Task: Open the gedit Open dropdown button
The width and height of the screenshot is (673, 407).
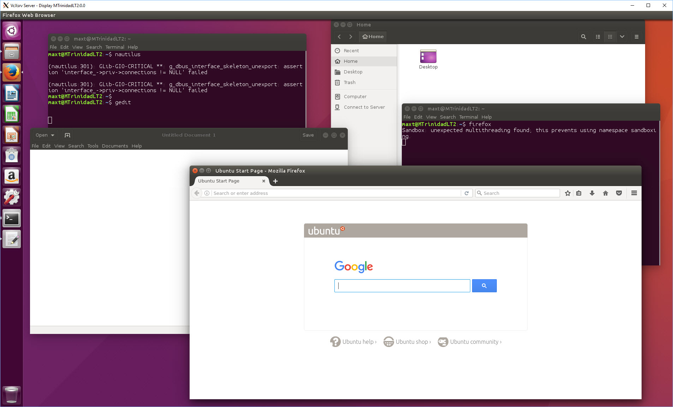Action: click(x=45, y=135)
